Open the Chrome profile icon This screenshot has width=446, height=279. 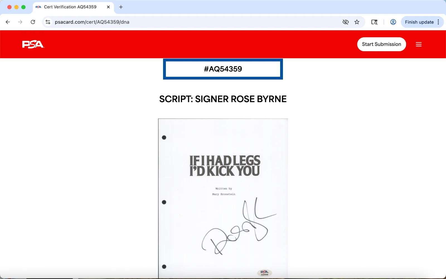[393, 22]
